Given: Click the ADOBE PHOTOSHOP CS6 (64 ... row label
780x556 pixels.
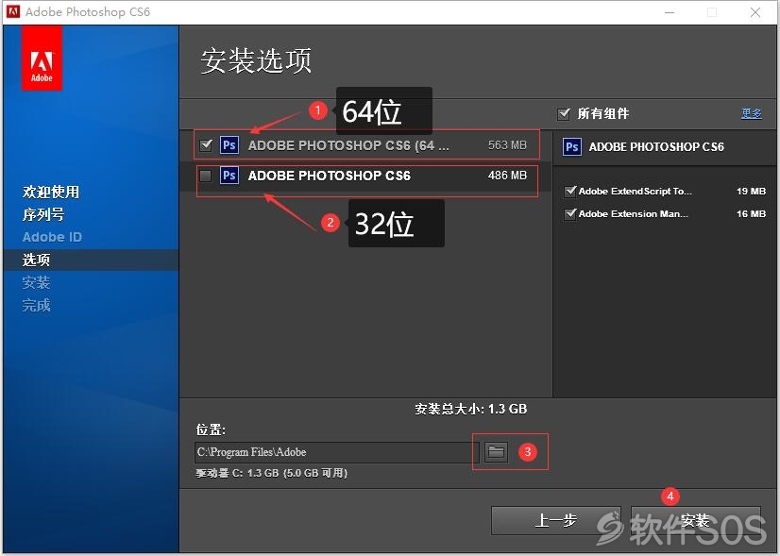Looking at the screenshot, I should pyautogui.click(x=348, y=145).
